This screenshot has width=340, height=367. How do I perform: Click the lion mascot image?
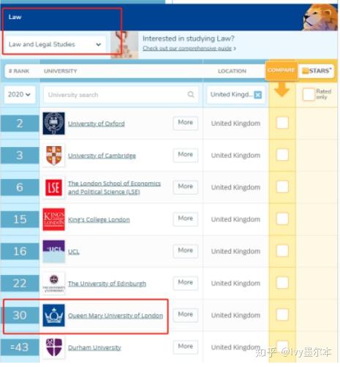(x=320, y=17)
